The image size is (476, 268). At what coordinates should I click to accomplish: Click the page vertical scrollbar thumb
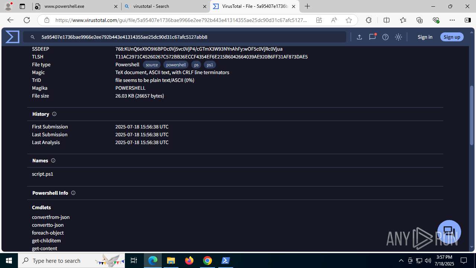click(472, 115)
